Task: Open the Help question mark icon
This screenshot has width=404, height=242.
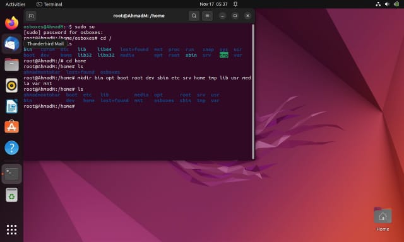Action: pos(11,148)
